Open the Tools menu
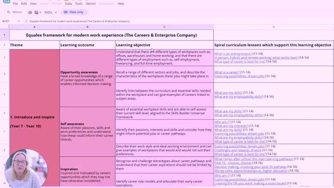The height and width of the screenshot is (188, 334). 79,3
